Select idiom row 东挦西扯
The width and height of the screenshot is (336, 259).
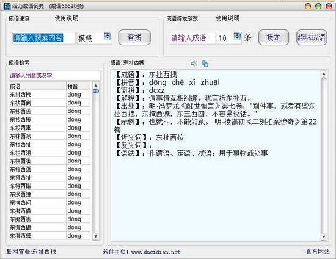pyautogui.click(x=49, y=178)
